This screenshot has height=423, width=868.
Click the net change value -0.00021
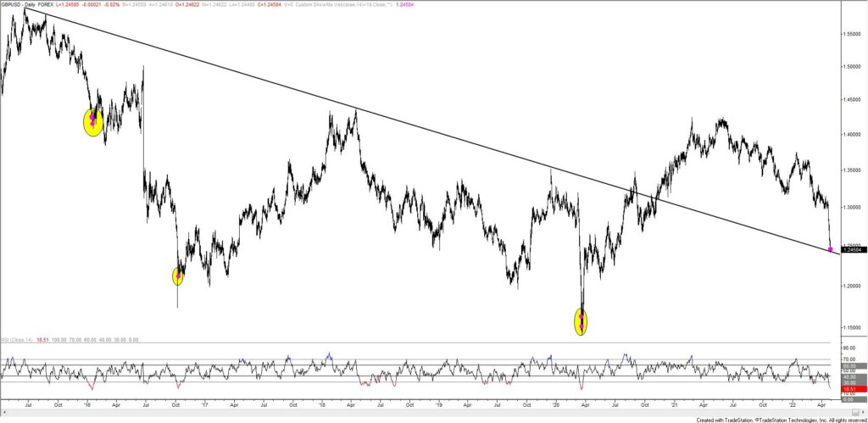click(92, 4)
